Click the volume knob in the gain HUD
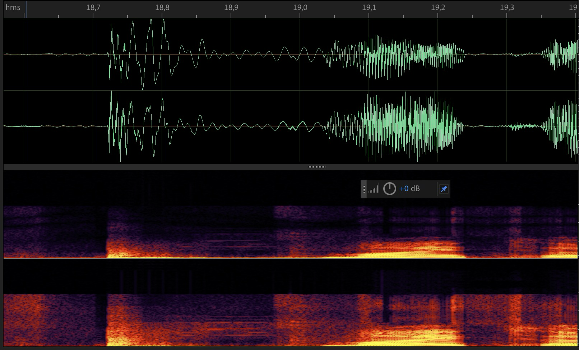579x350 pixels. click(x=389, y=189)
